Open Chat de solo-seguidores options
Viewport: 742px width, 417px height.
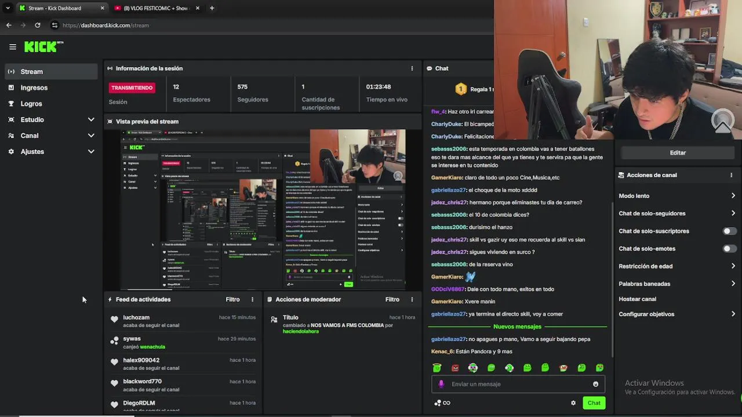coord(677,213)
